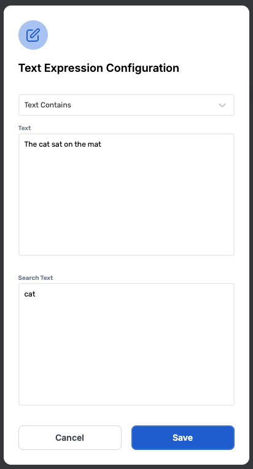Expand the Text Contains dropdown chevron

pyautogui.click(x=222, y=105)
